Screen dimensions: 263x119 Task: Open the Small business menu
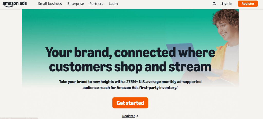tap(50, 4)
